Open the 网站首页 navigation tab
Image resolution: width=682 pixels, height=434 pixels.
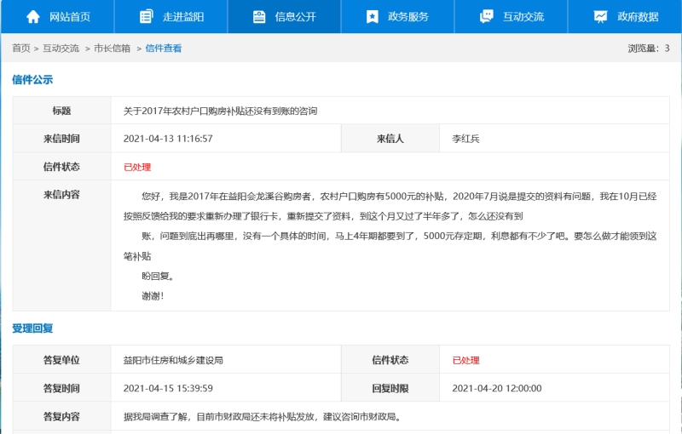pyautogui.click(x=70, y=16)
